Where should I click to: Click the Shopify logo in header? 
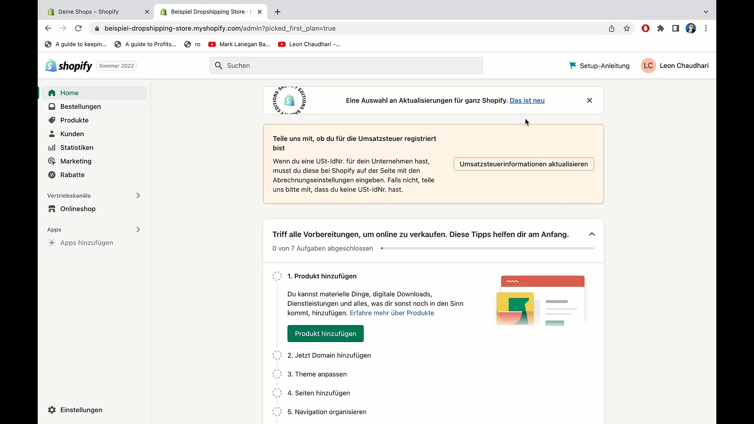(69, 66)
